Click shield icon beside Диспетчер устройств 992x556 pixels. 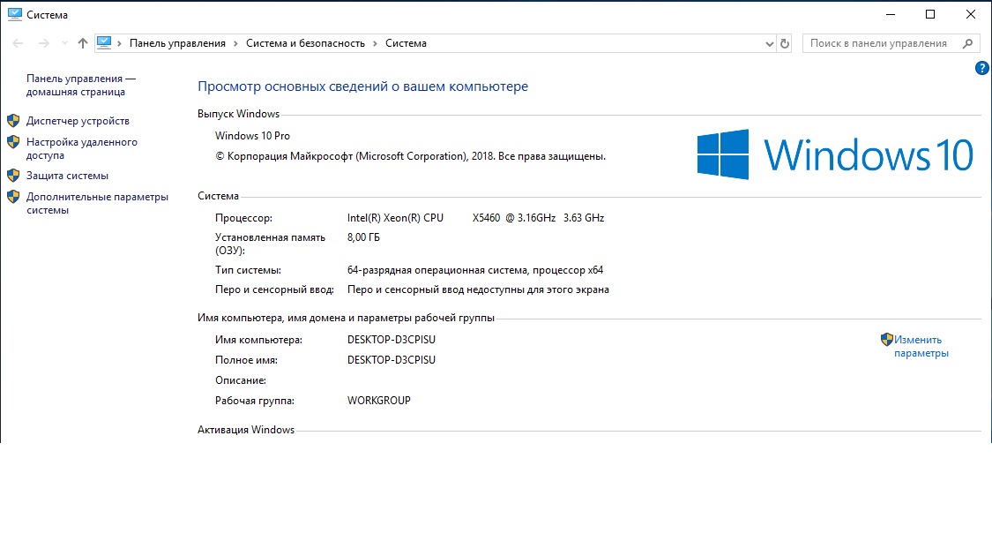(x=13, y=120)
